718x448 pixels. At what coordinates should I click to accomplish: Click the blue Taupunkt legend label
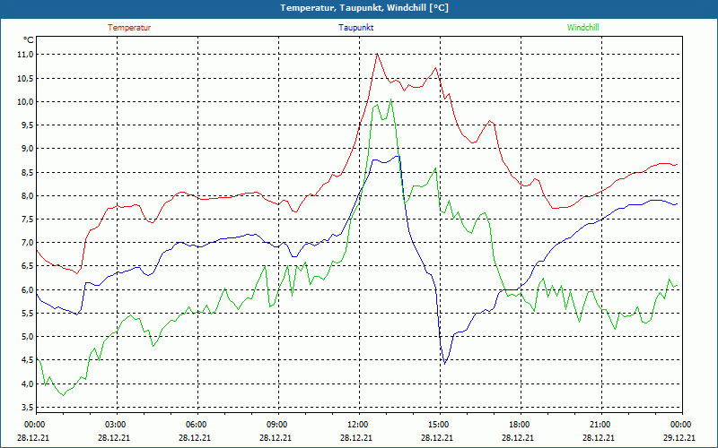point(355,28)
